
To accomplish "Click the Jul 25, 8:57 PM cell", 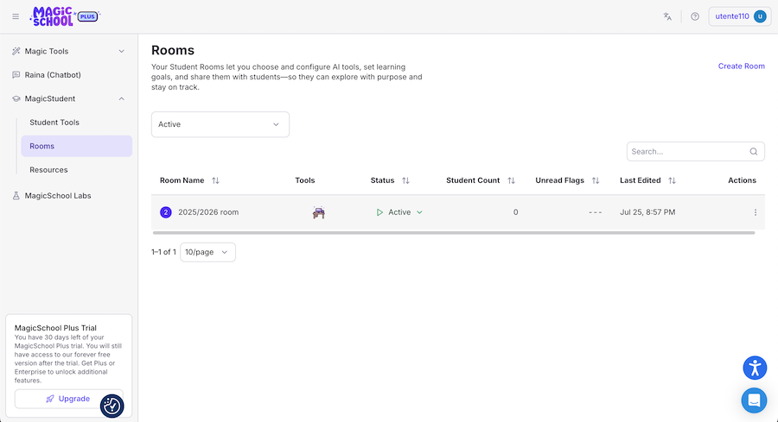I will pos(647,212).
